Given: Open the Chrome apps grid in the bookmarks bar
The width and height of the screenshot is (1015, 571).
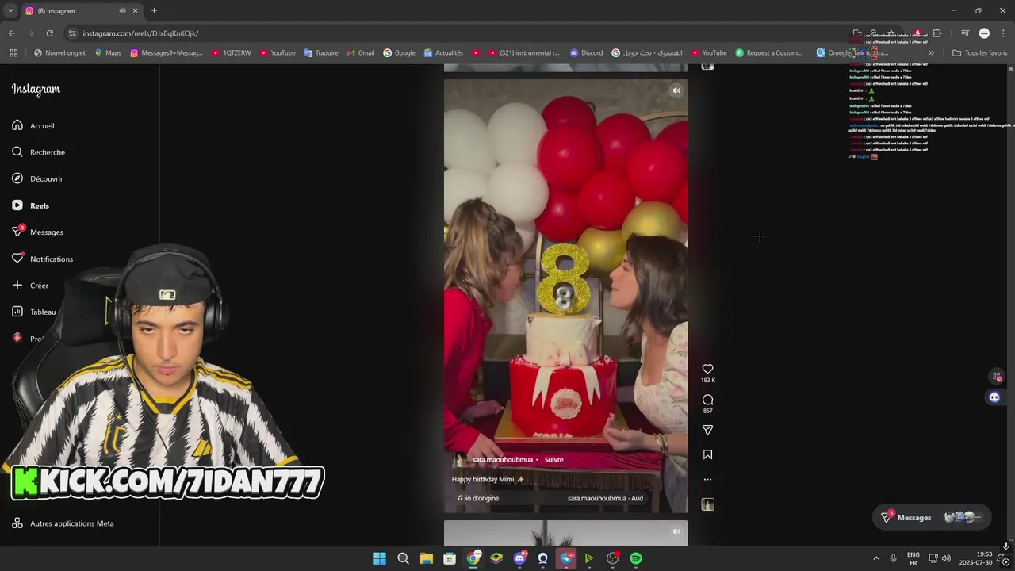Looking at the screenshot, I should pos(13,53).
